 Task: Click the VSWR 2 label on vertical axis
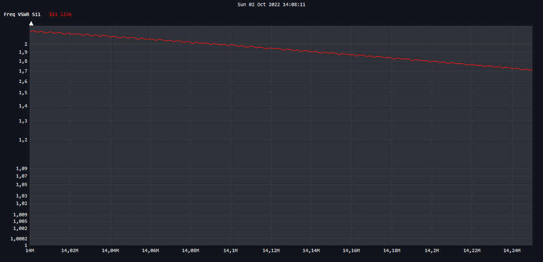click(x=26, y=44)
